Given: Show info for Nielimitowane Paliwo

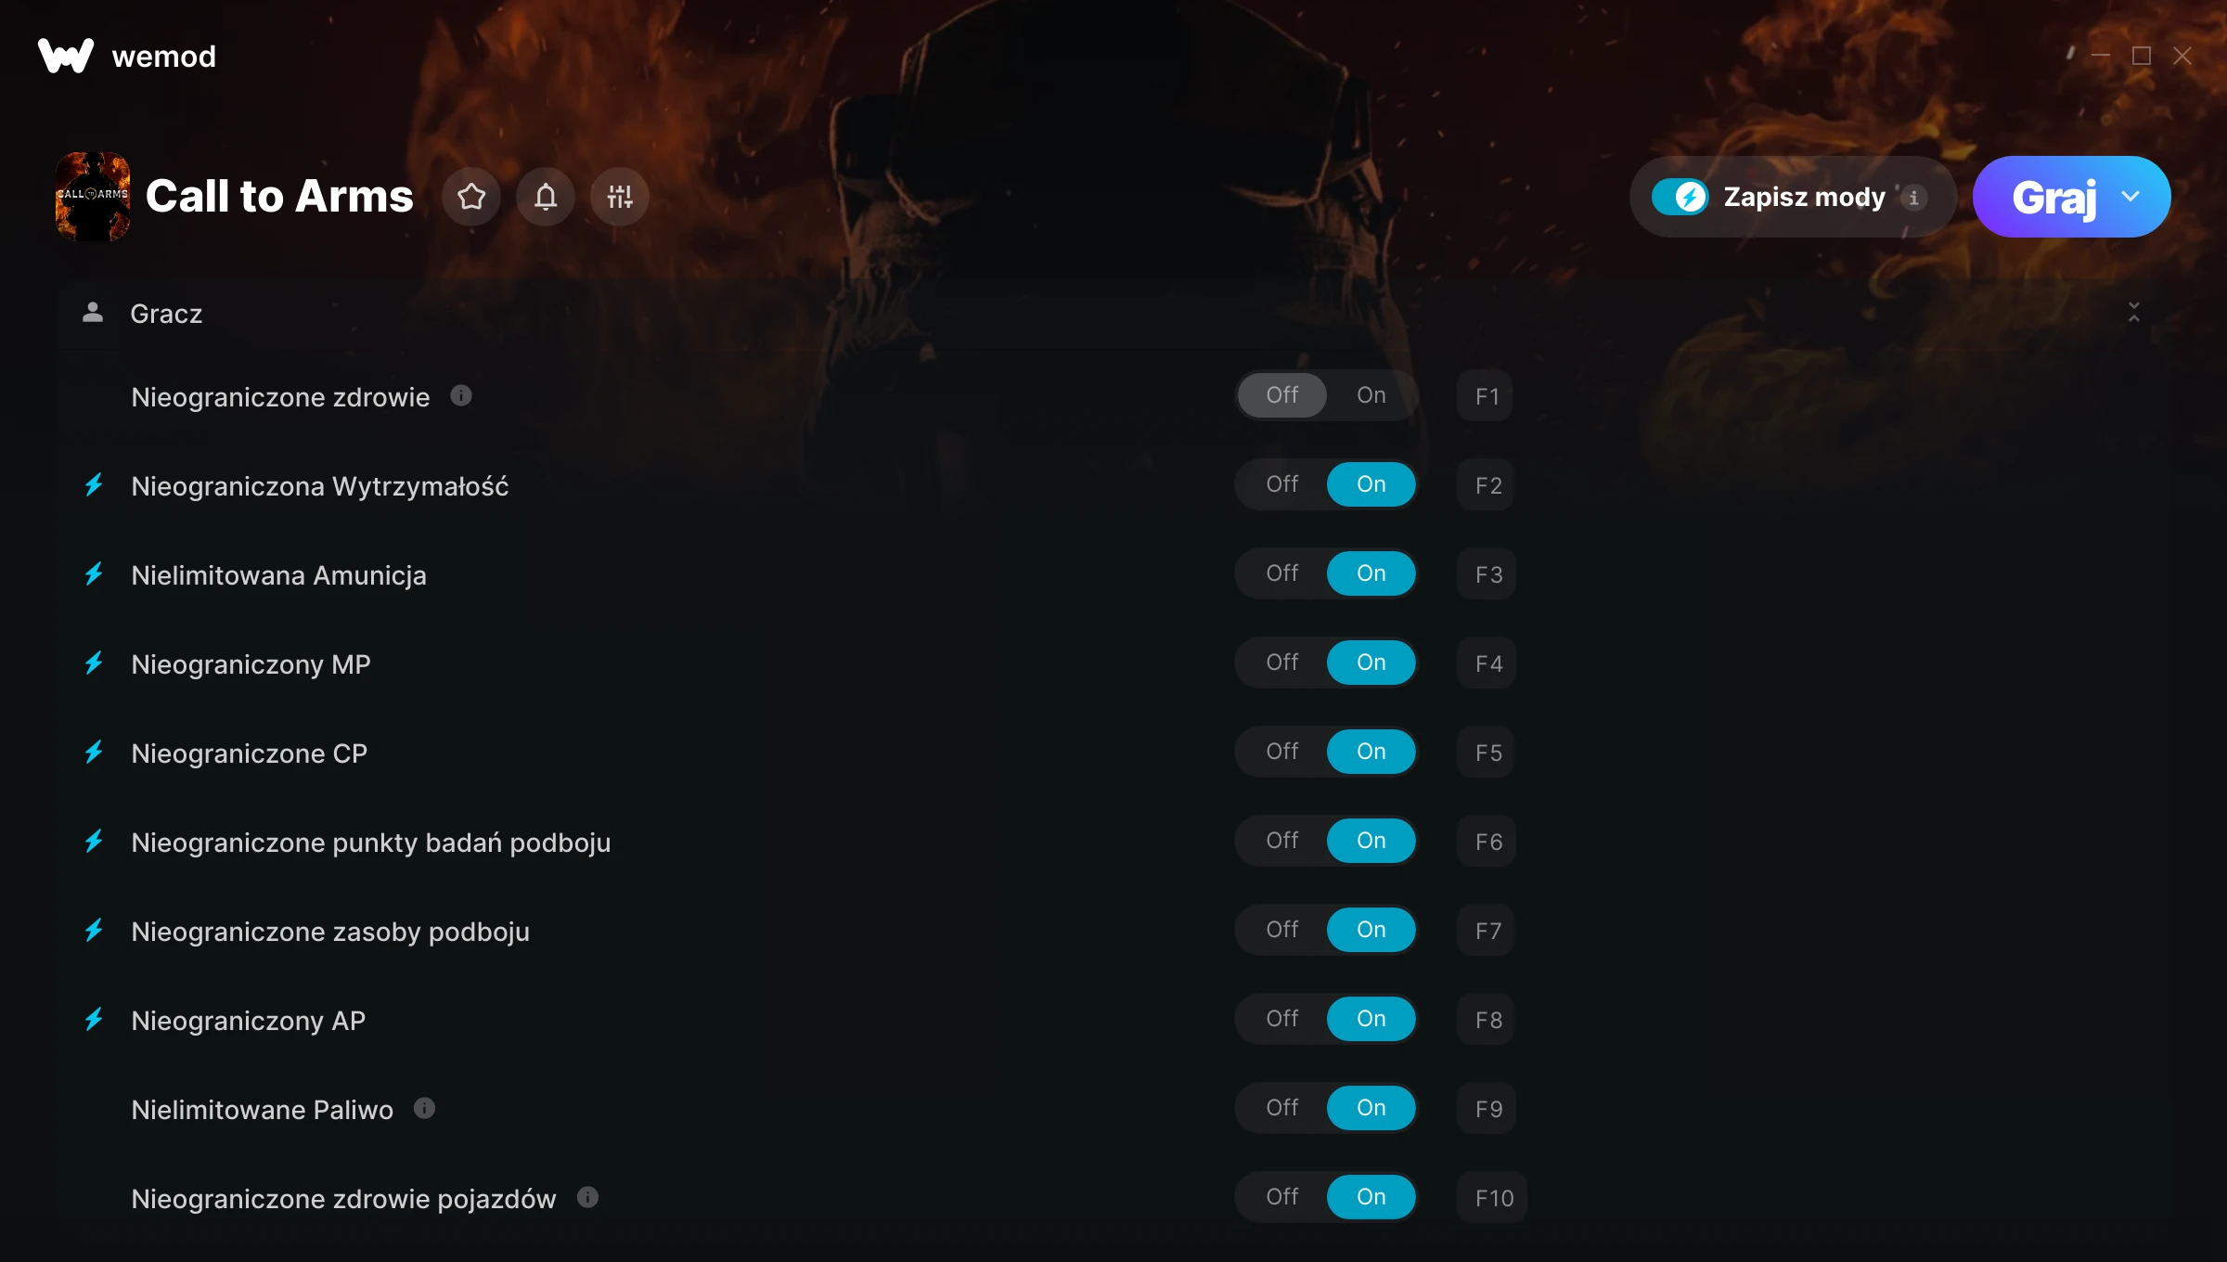Looking at the screenshot, I should click(424, 1109).
